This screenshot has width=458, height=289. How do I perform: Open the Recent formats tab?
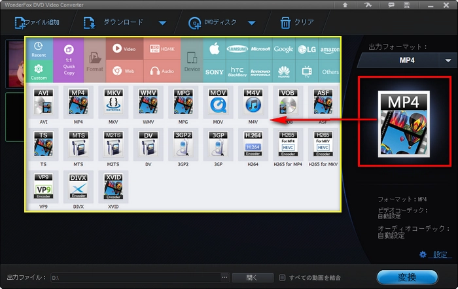[39, 49]
